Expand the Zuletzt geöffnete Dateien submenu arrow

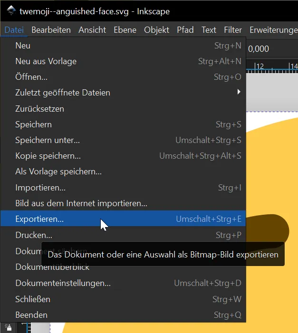point(239,92)
